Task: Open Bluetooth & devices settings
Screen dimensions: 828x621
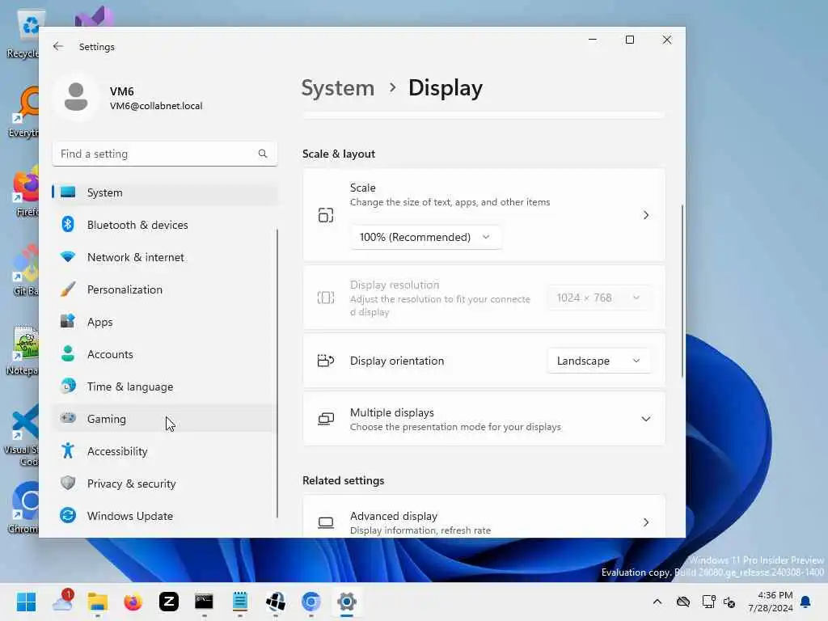Action: click(165, 225)
